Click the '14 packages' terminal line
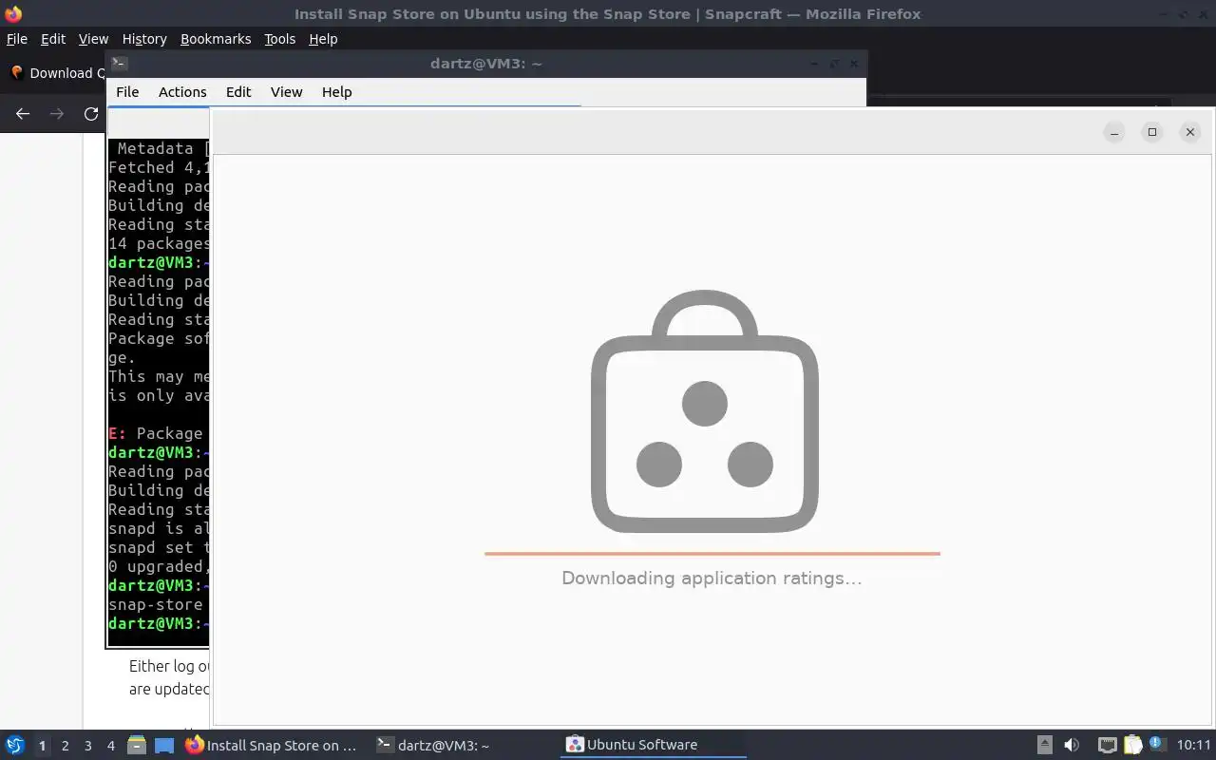Screen dimensions: 1216x760 (x=158, y=243)
